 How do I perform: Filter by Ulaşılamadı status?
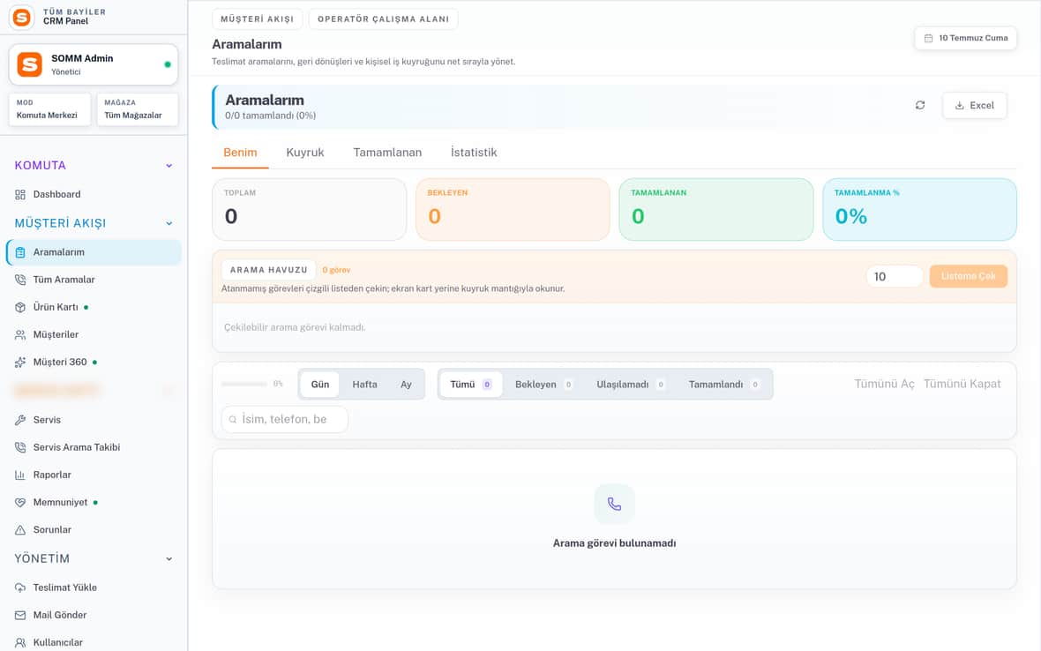(x=631, y=385)
